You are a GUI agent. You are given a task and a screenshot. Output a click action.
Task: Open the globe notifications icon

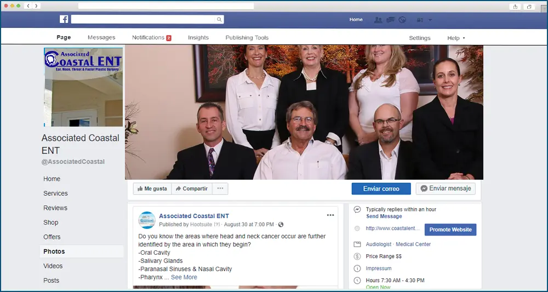pos(402,20)
